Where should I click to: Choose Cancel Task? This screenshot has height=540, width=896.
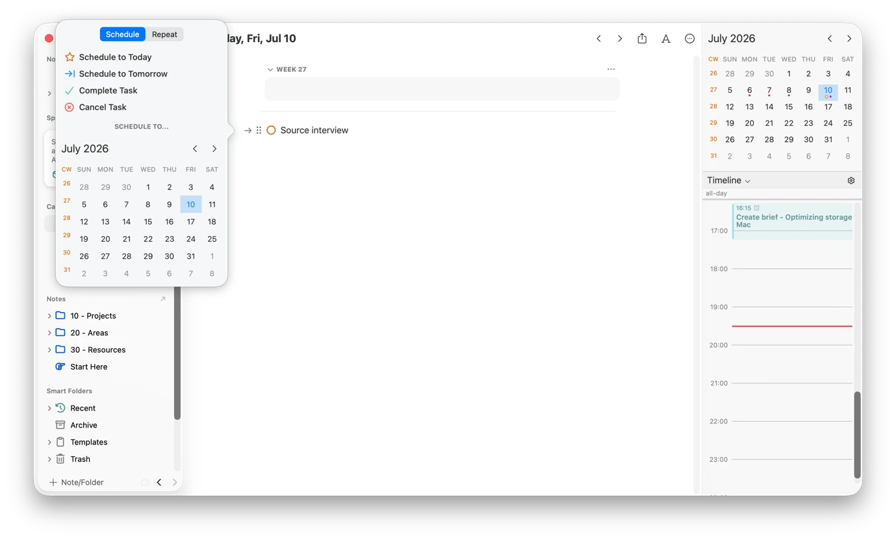[x=96, y=107]
